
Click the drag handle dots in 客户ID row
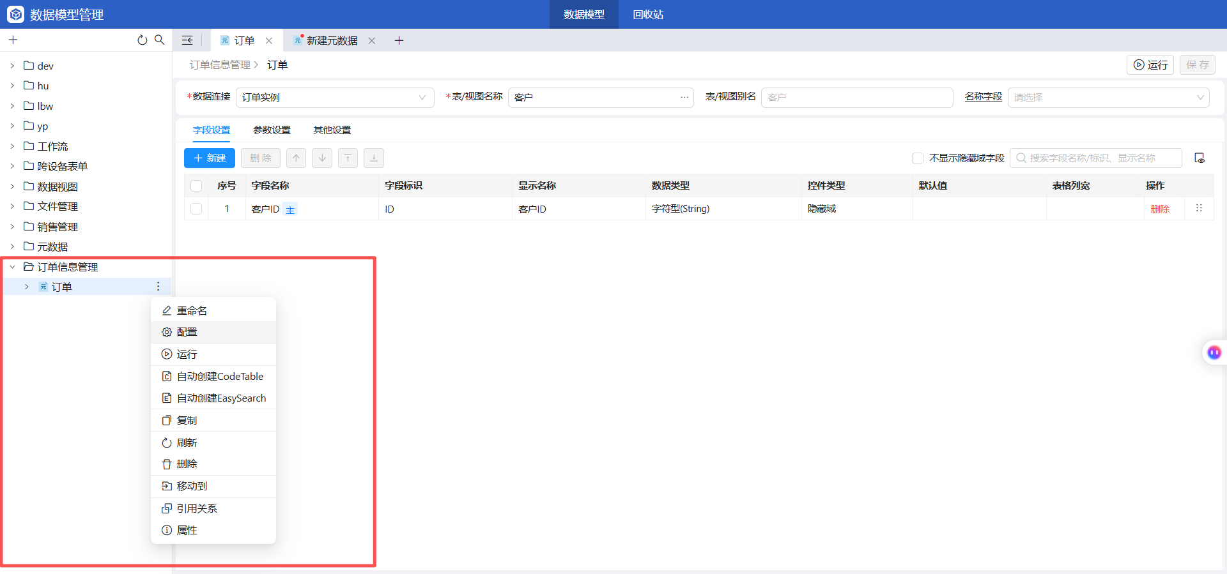tap(1199, 208)
